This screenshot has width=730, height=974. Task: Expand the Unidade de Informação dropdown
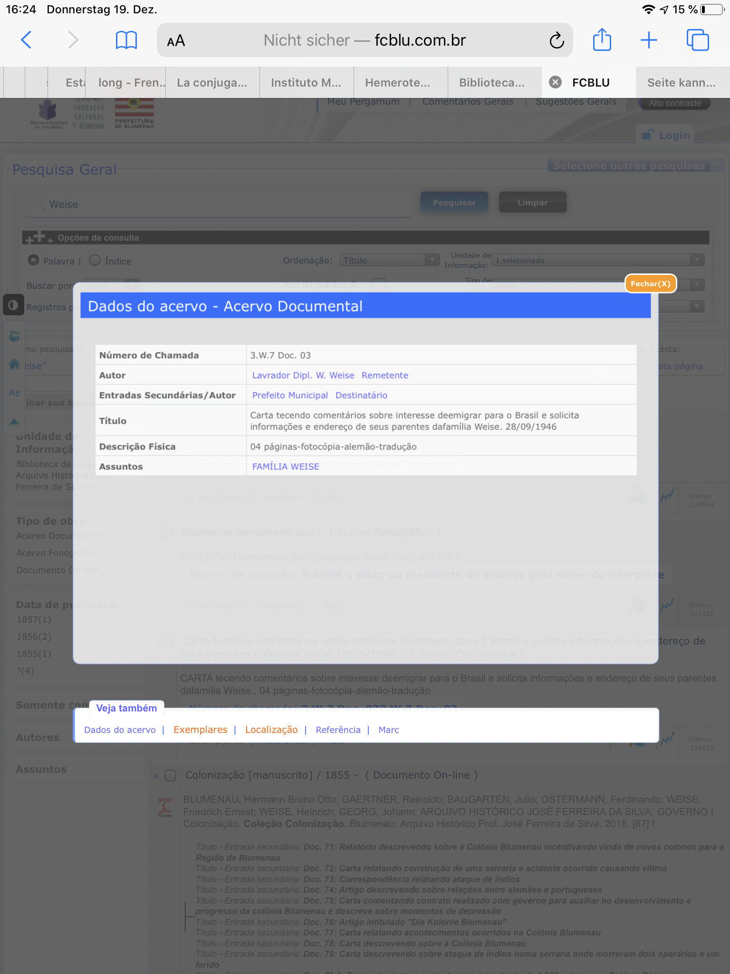[598, 260]
